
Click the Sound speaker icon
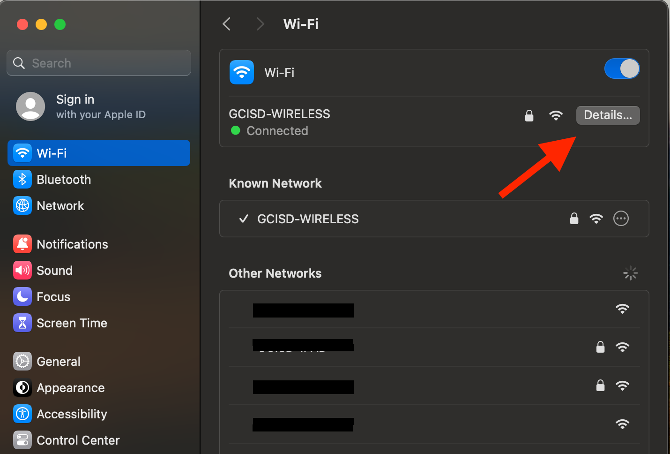click(22, 270)
